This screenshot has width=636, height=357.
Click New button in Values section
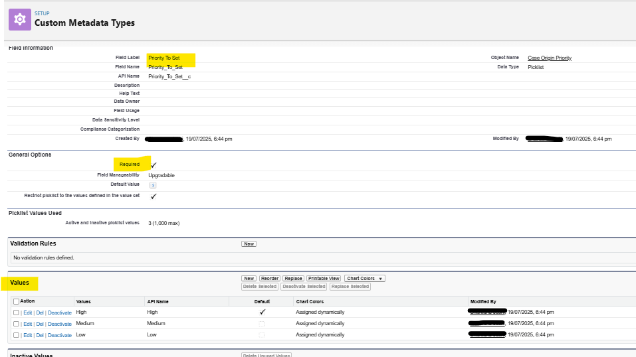point(249,279)
